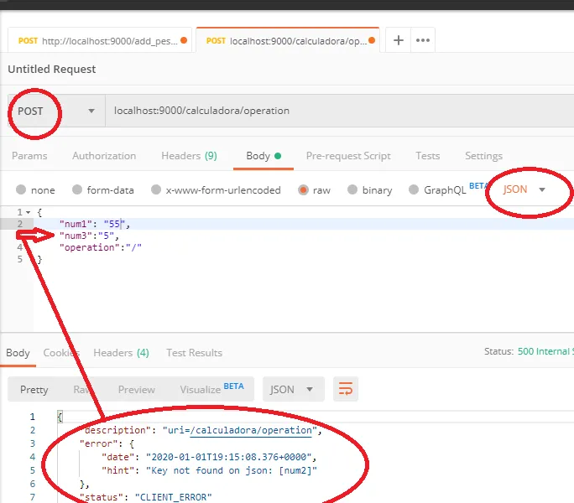This screenshot has width=574, height=503.
Task: Select the raw body type
Action: tap(314, 189)
